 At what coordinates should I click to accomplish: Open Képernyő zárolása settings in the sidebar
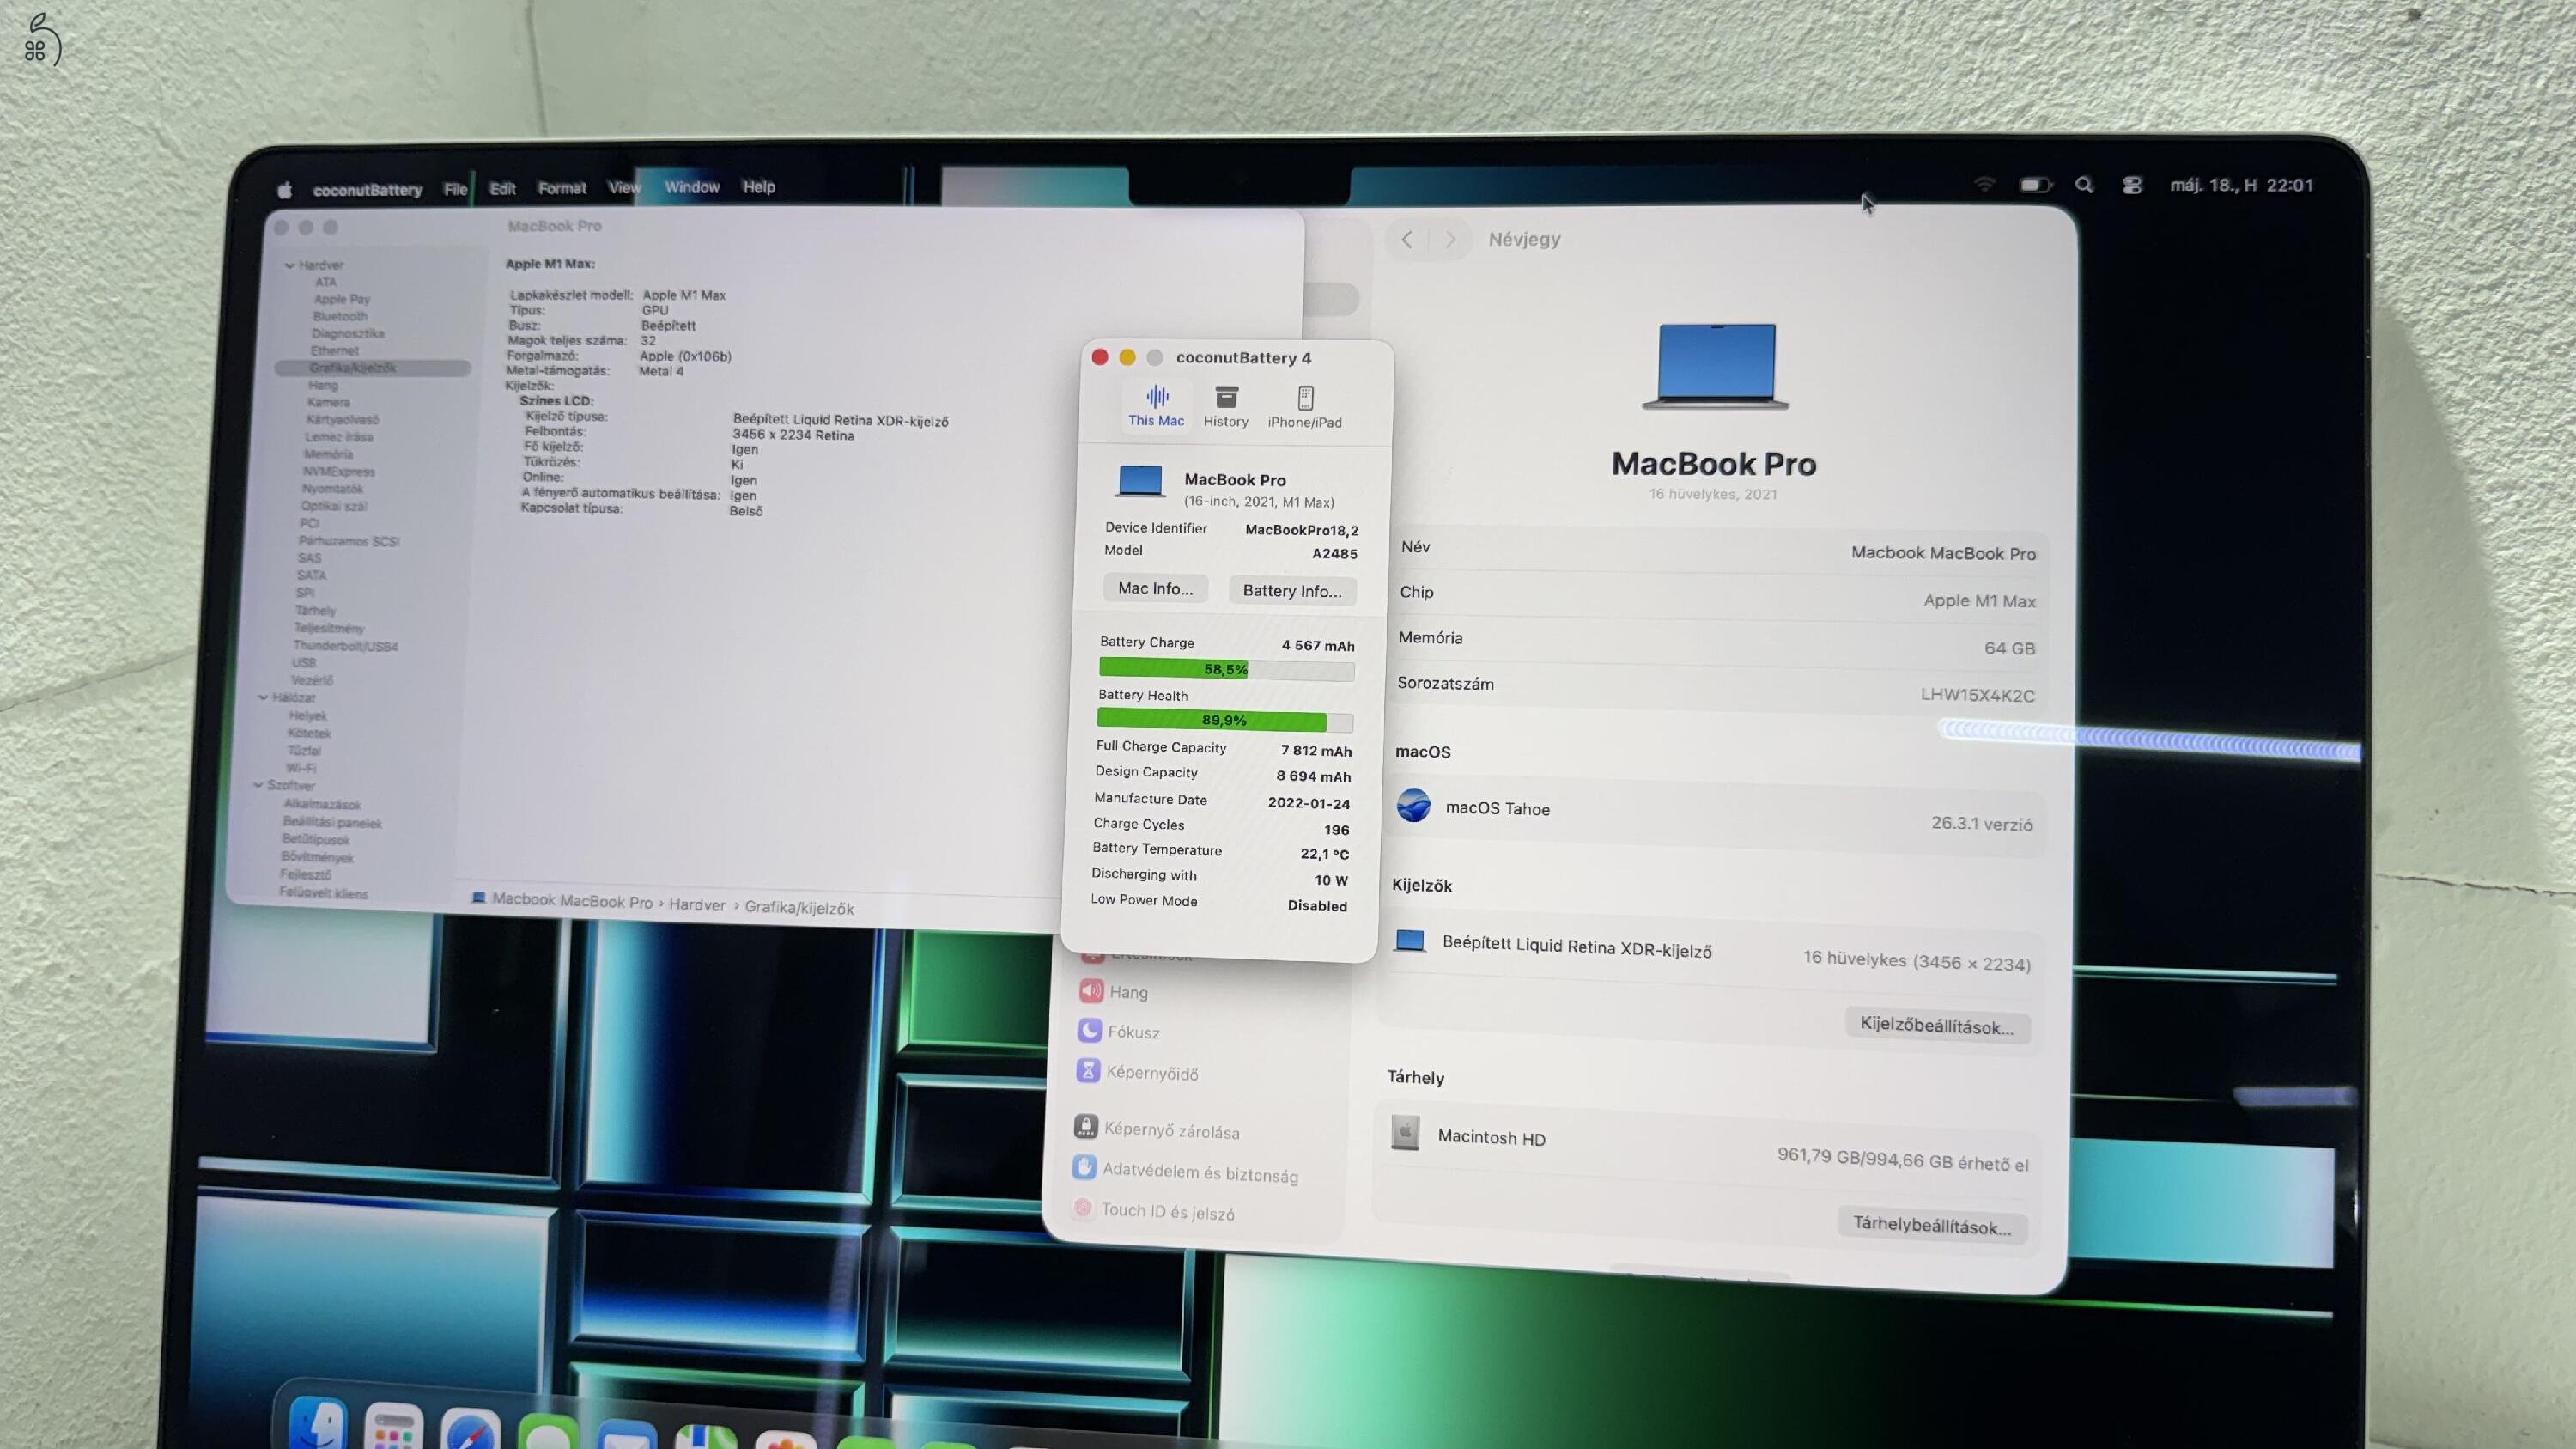(x=1156, y=1129)
